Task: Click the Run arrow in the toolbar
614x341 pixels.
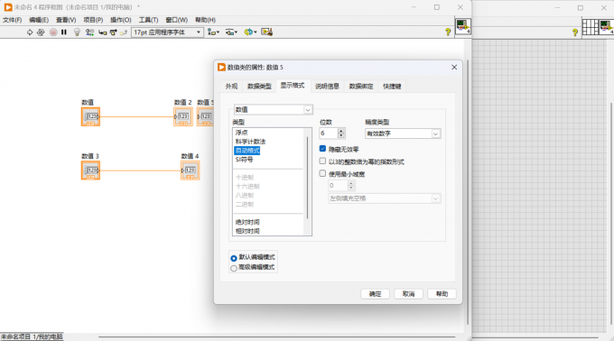Action: point(30,32)
